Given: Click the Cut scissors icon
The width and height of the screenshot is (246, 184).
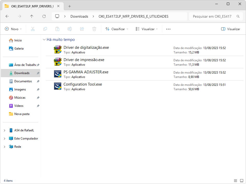Looking at the screenshot, I should (x=33, y=29).
